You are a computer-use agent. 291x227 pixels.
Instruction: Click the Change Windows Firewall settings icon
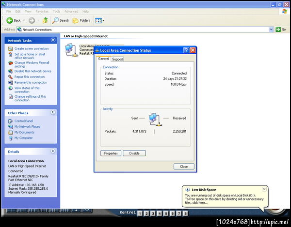(x=11, y=63)
